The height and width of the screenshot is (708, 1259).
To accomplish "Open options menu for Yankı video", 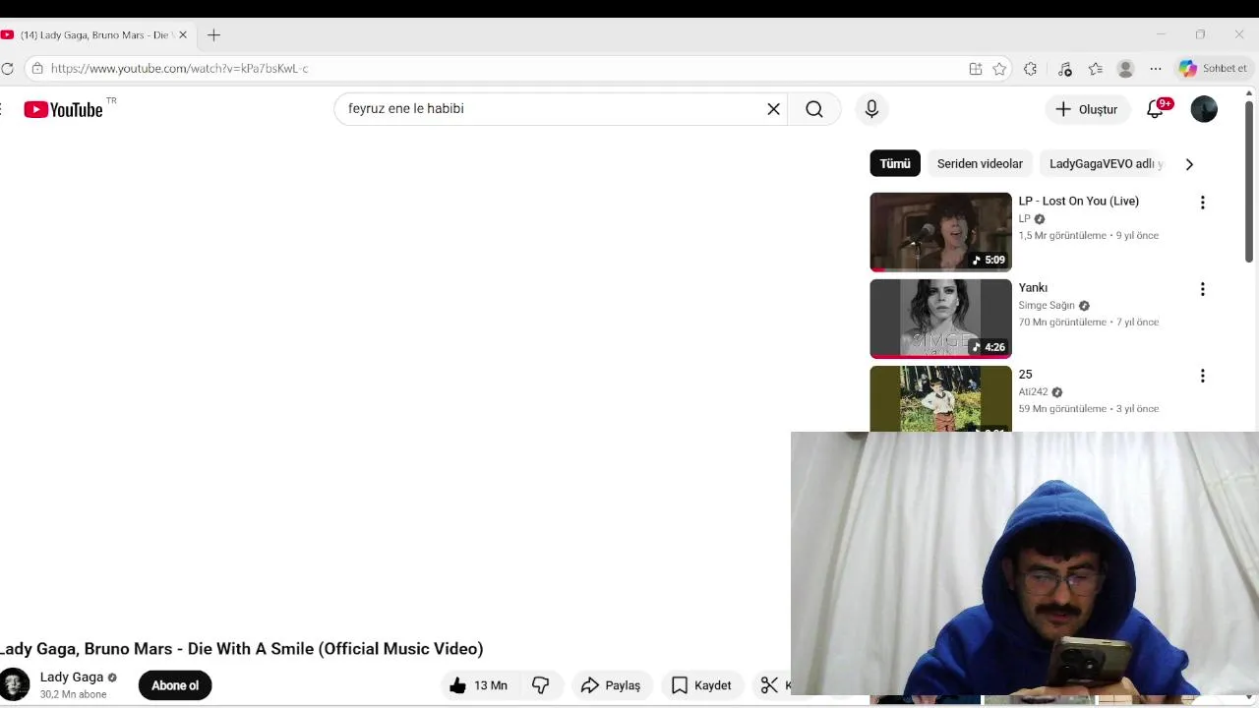I will click(x=1202, y=289).
